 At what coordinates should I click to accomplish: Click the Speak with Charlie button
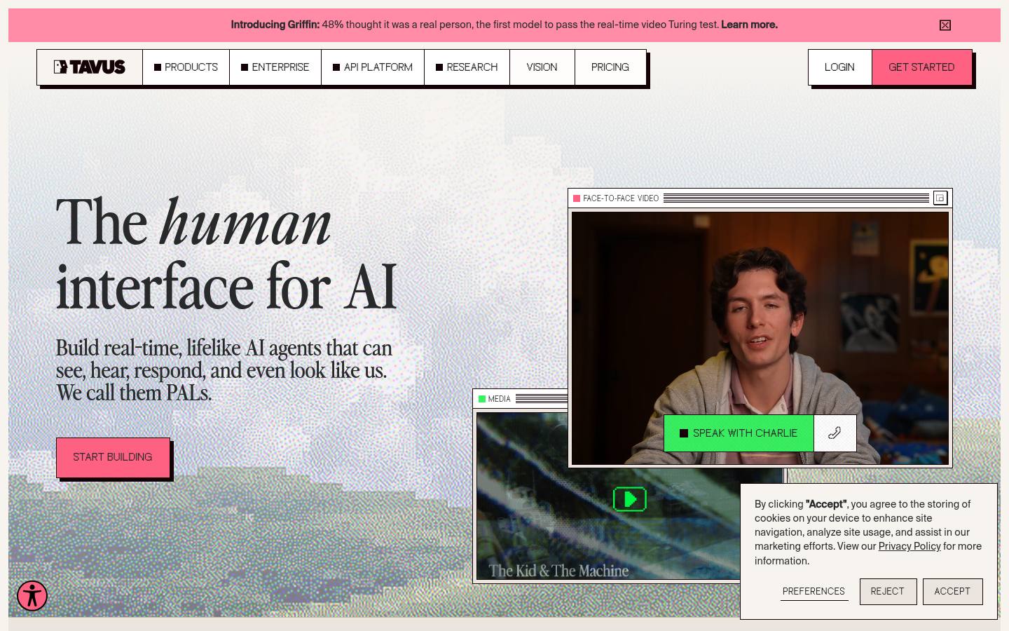(739, 433)
